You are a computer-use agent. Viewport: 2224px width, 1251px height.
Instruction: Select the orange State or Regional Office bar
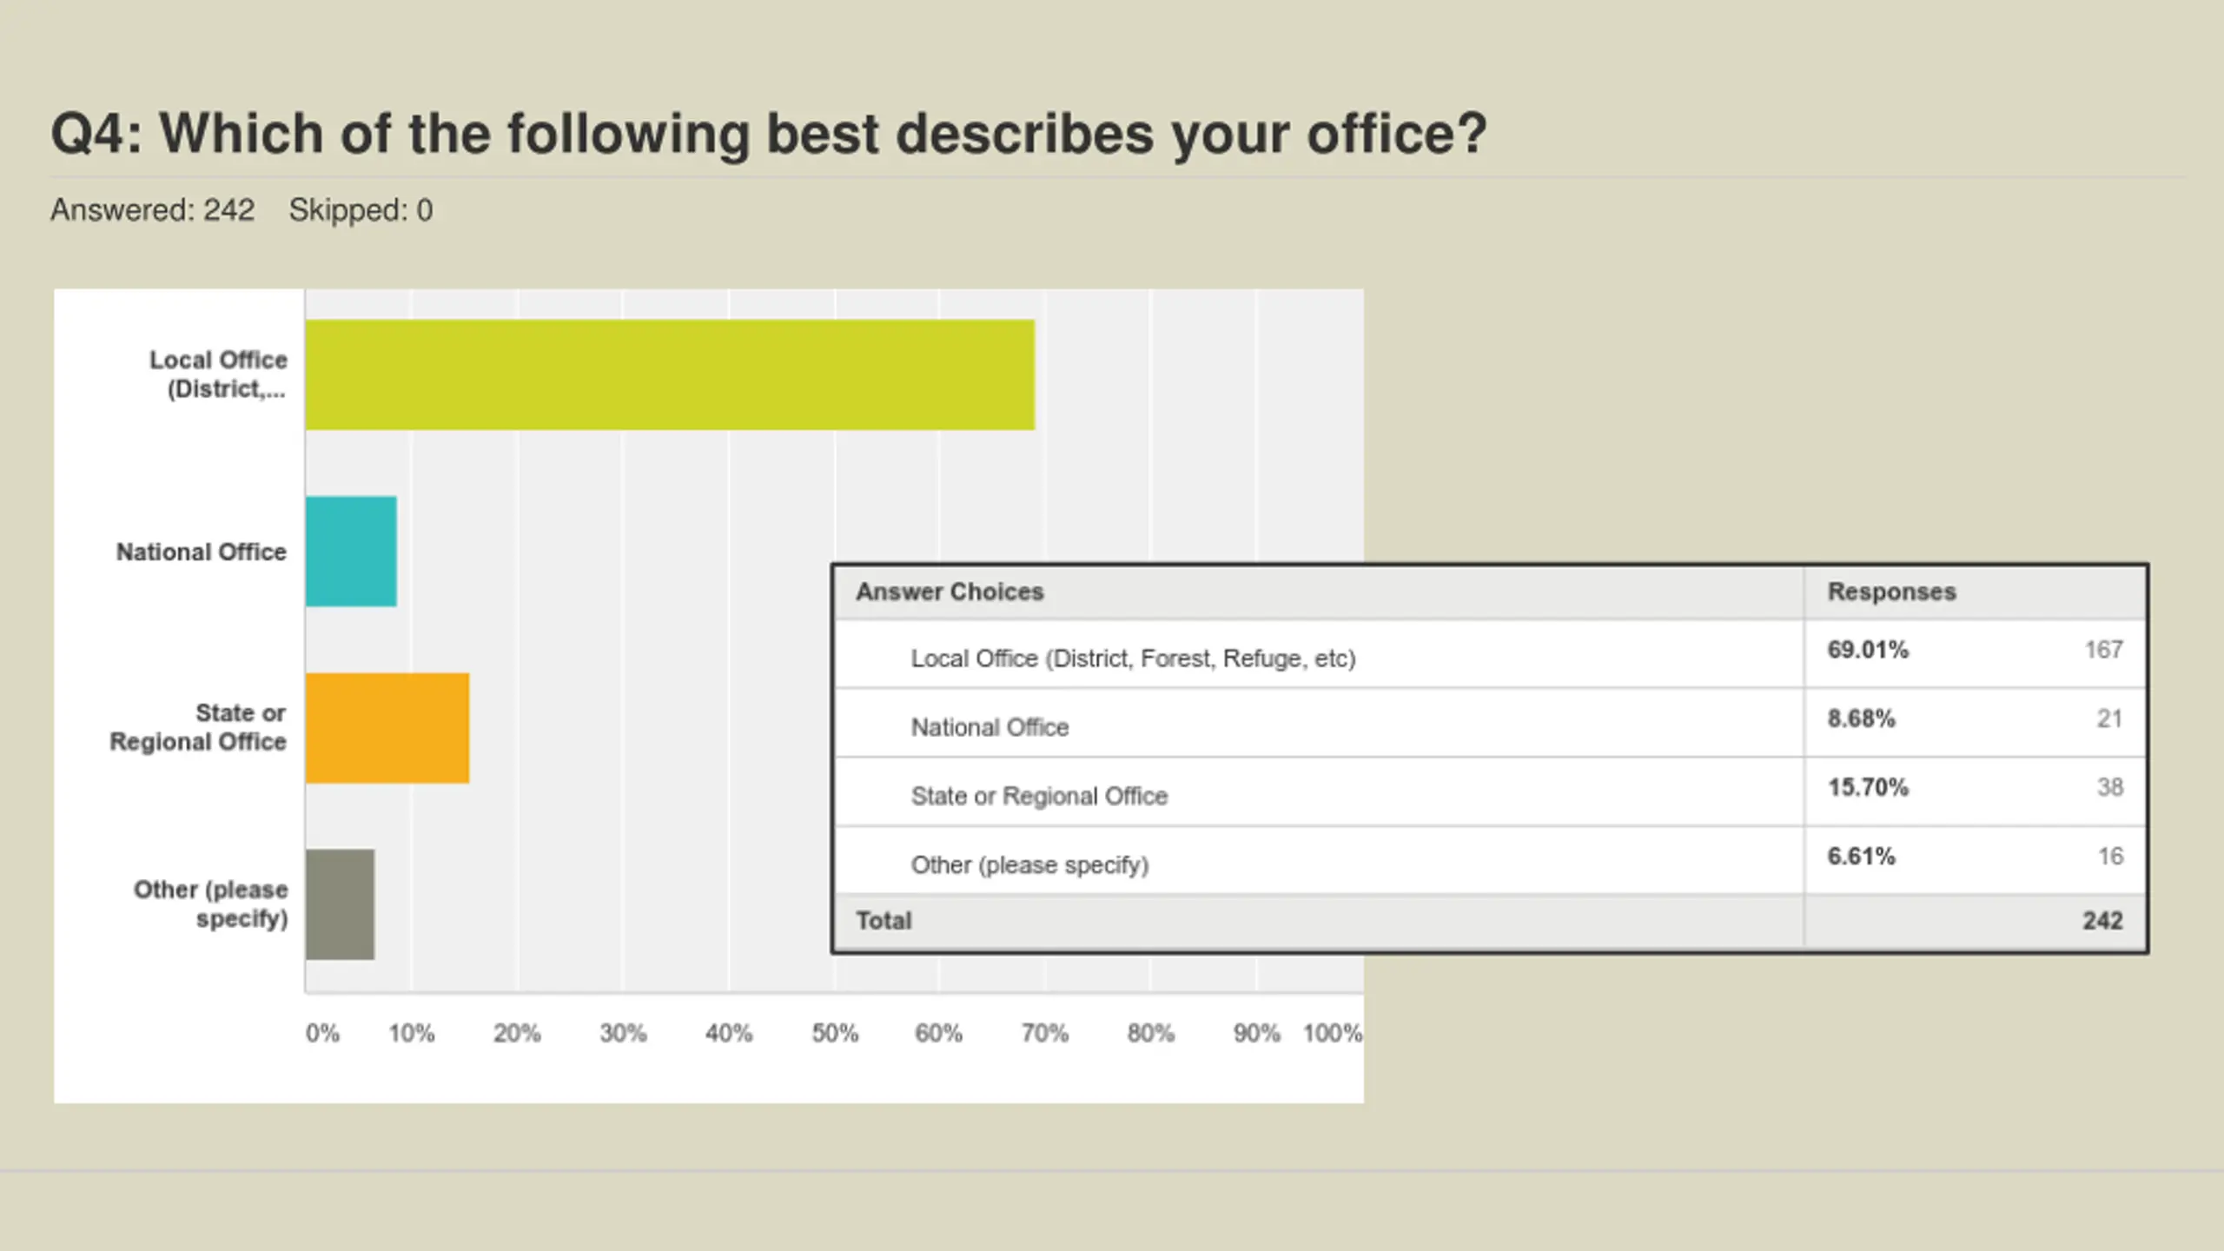point(387,728)
